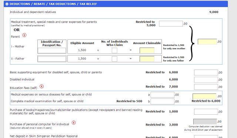The height and width of the screenshot is (138, 237).
Task: Click Skim Simpanan Pendidikan Nasional deposit field
Action: pos(206,137)
